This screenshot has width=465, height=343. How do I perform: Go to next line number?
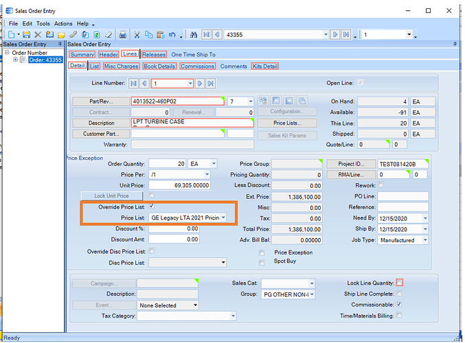point(200,84)
